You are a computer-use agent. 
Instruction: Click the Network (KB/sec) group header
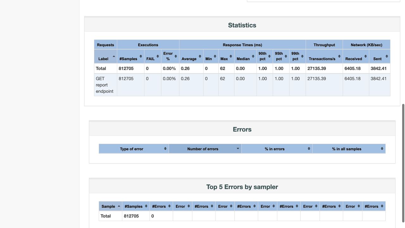[x=366, y=45]
